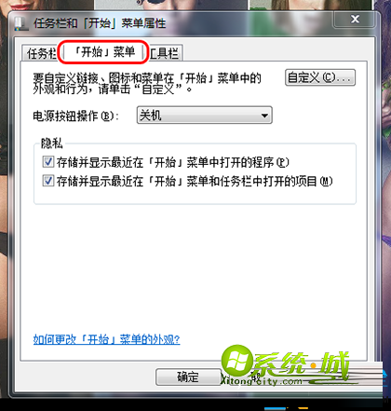Select the 「开始」菜单 tab
The image size is (391, 411).
[103, 52]
